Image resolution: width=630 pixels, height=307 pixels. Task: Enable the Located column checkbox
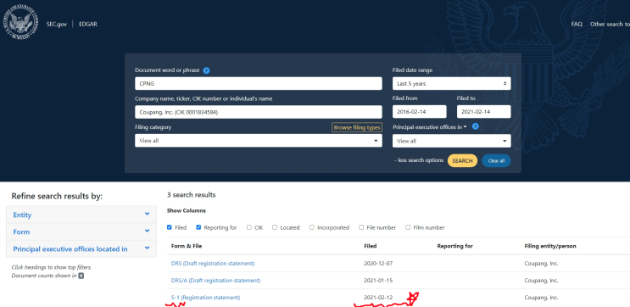coord(275,227)
